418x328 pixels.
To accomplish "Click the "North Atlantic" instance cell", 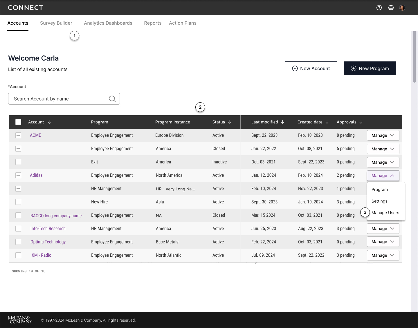I will 169,255.
